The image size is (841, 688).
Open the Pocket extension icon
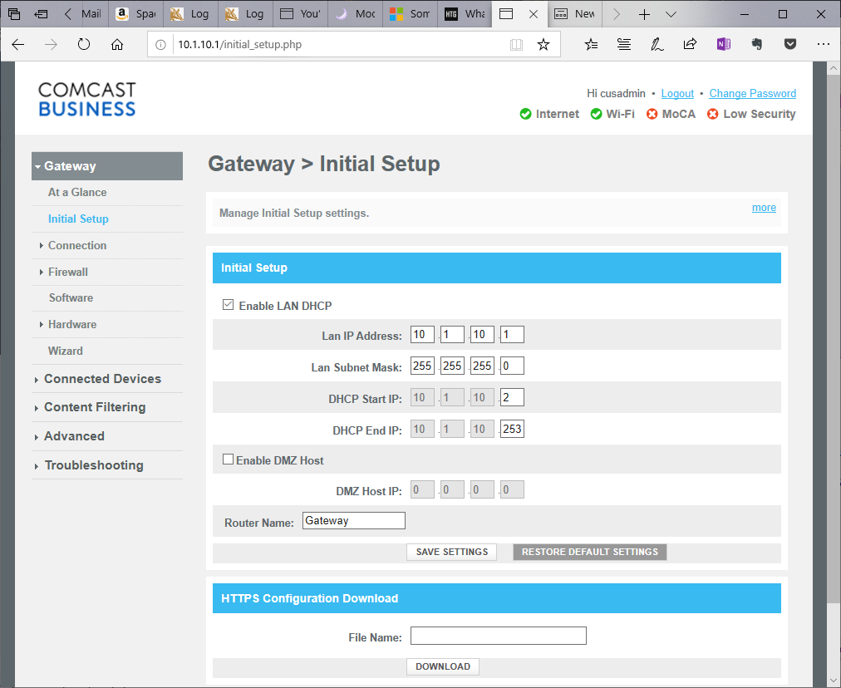point(790,44)
